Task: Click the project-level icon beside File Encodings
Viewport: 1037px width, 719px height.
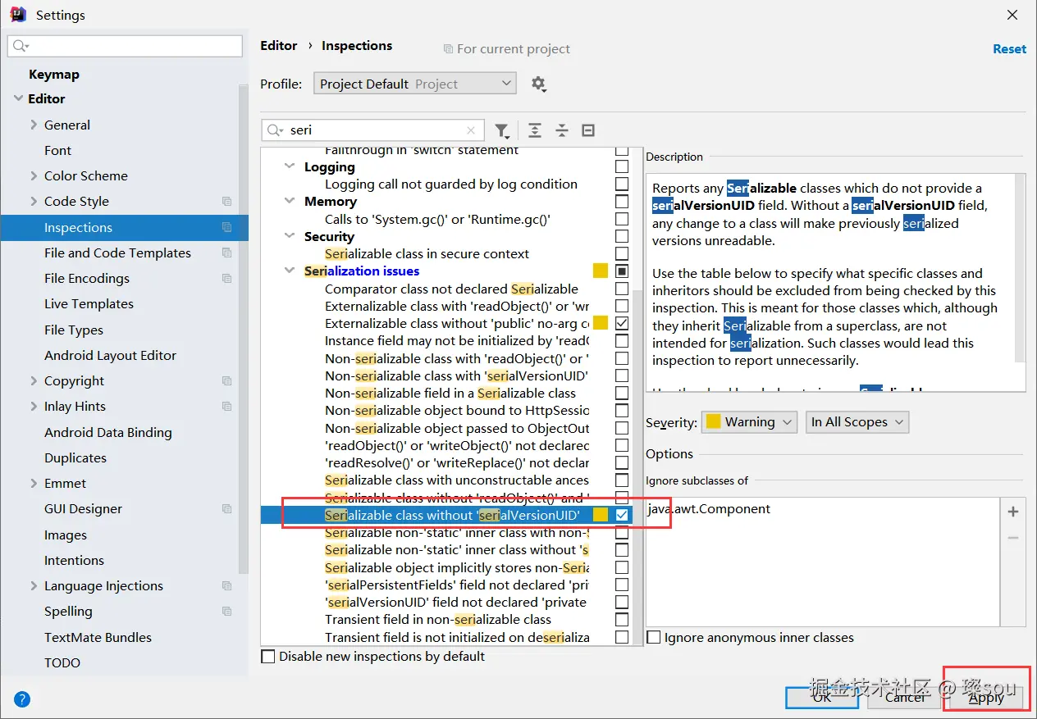Action: (227, 278)
